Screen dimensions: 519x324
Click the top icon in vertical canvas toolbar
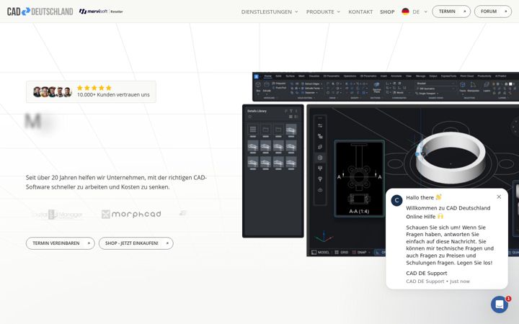320,125
